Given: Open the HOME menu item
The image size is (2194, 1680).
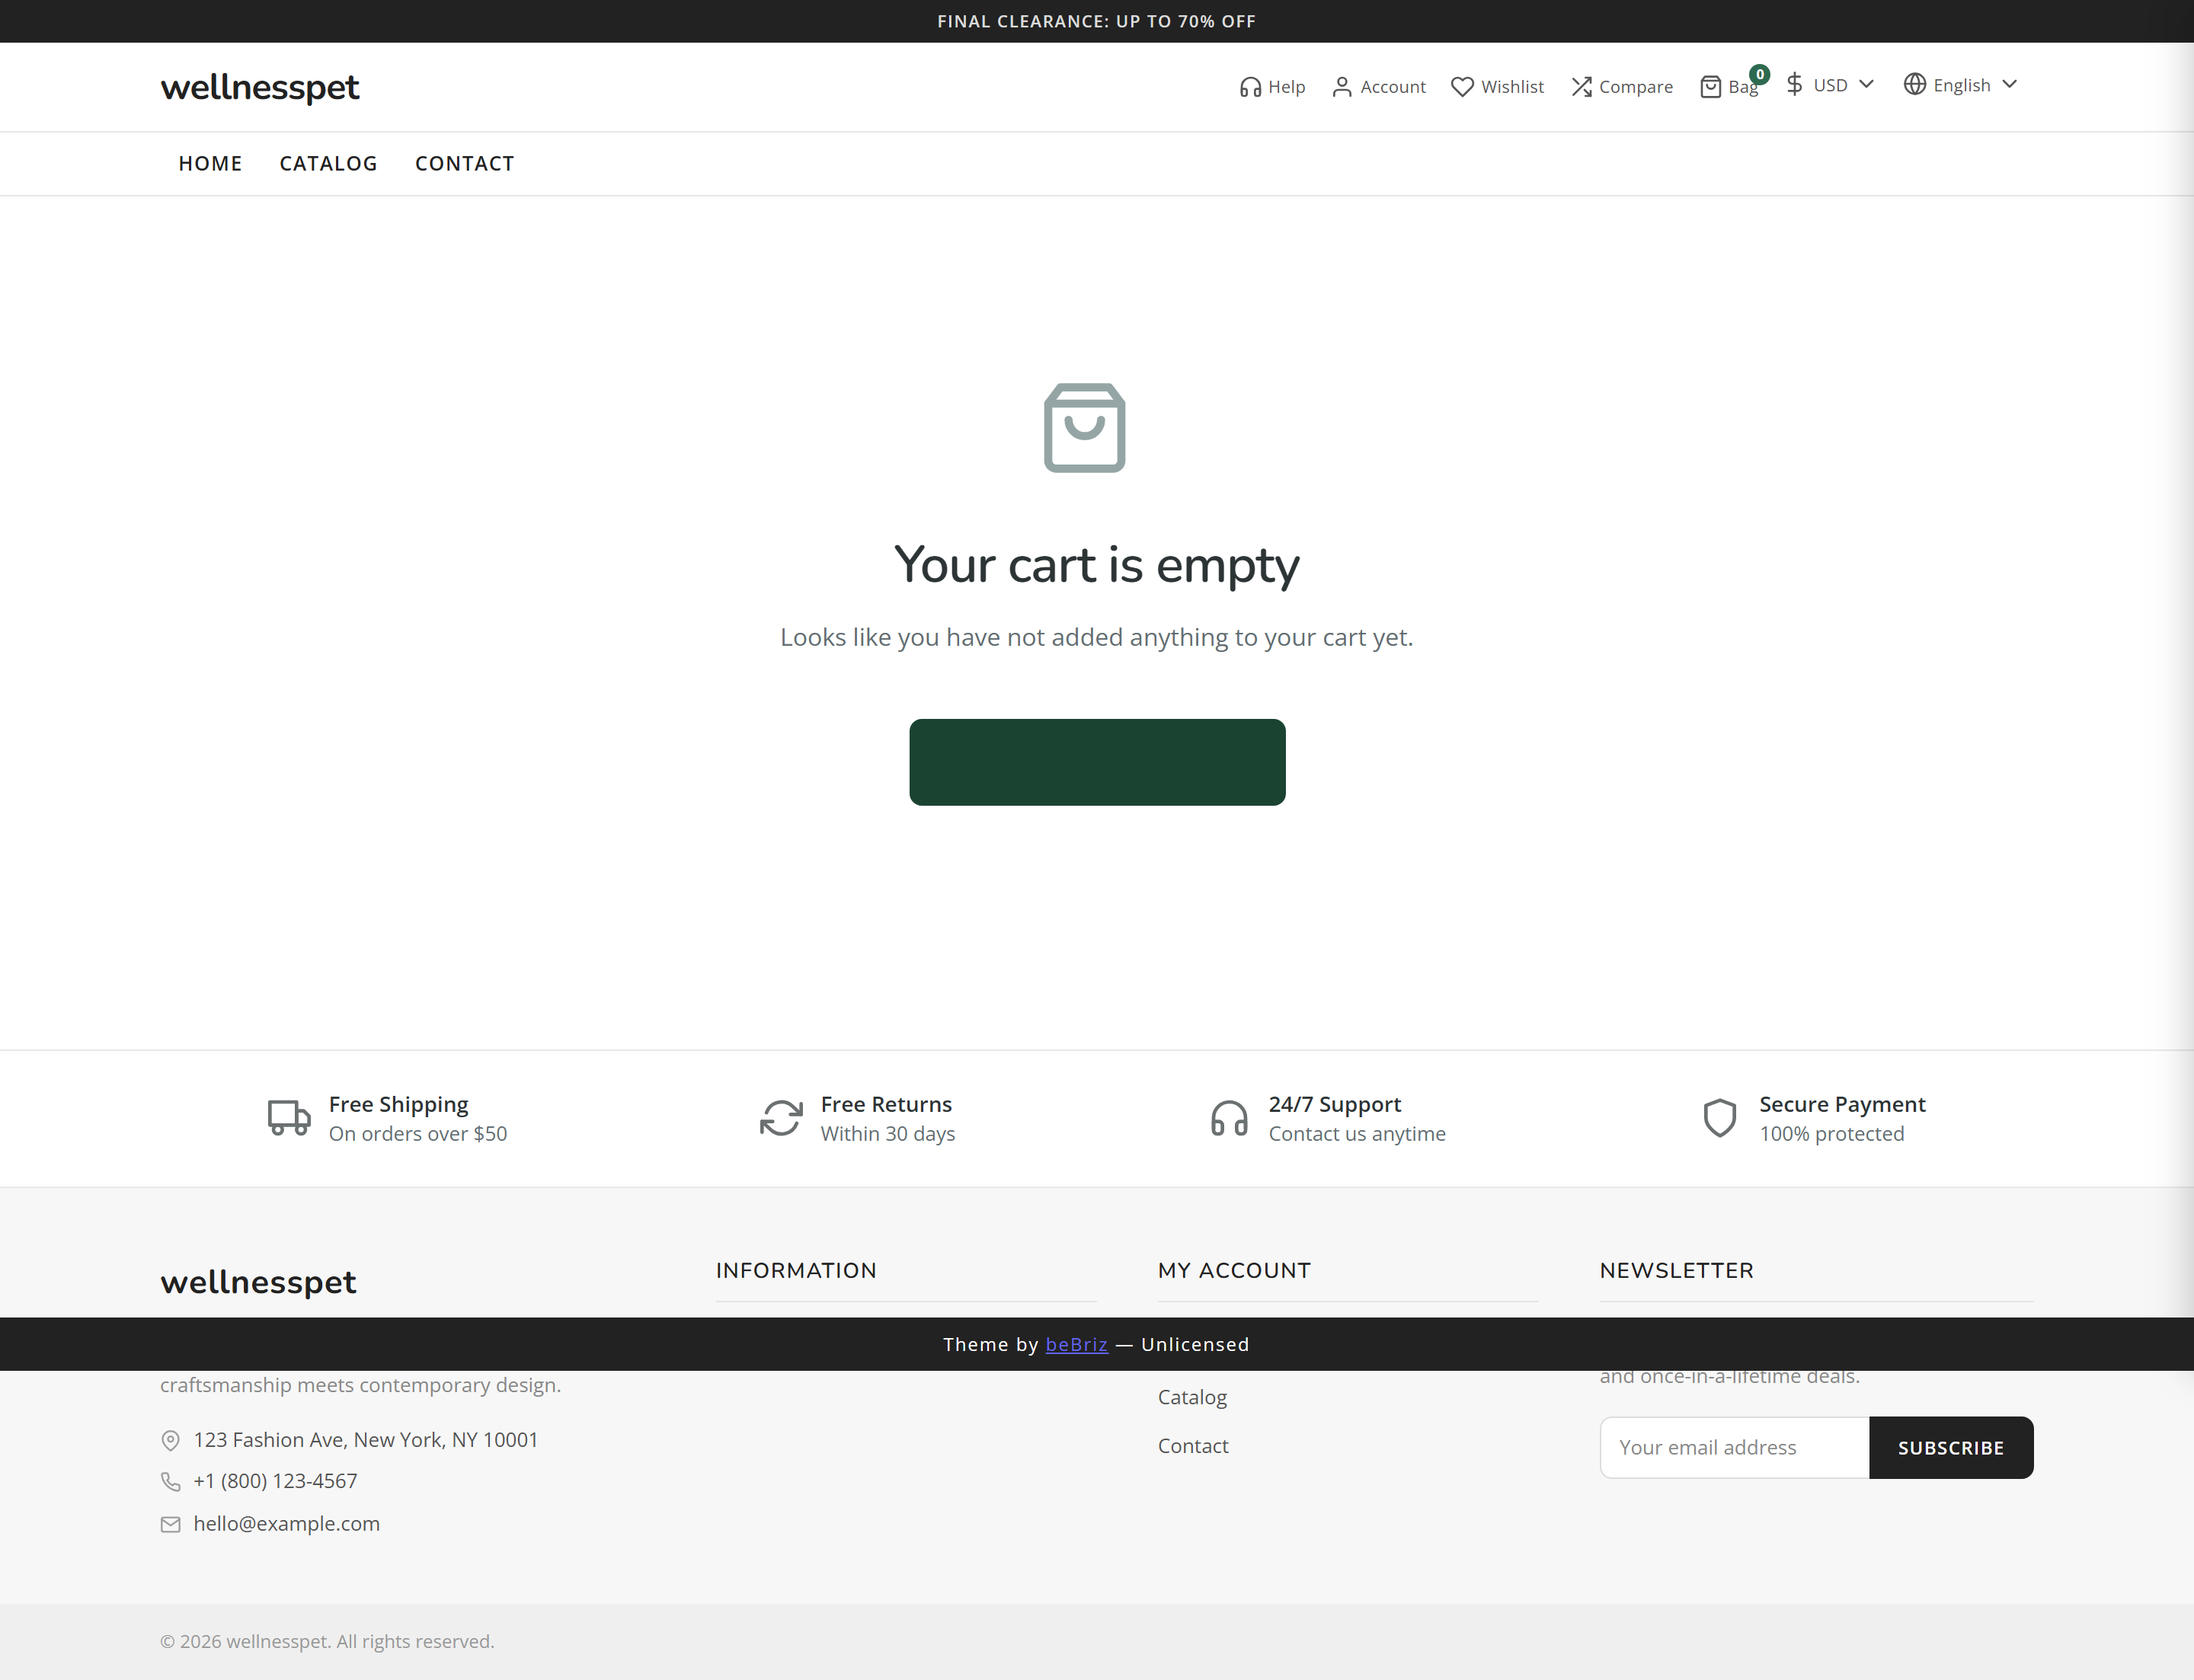Looking at the screenshot, I should (x=210, y=163).
